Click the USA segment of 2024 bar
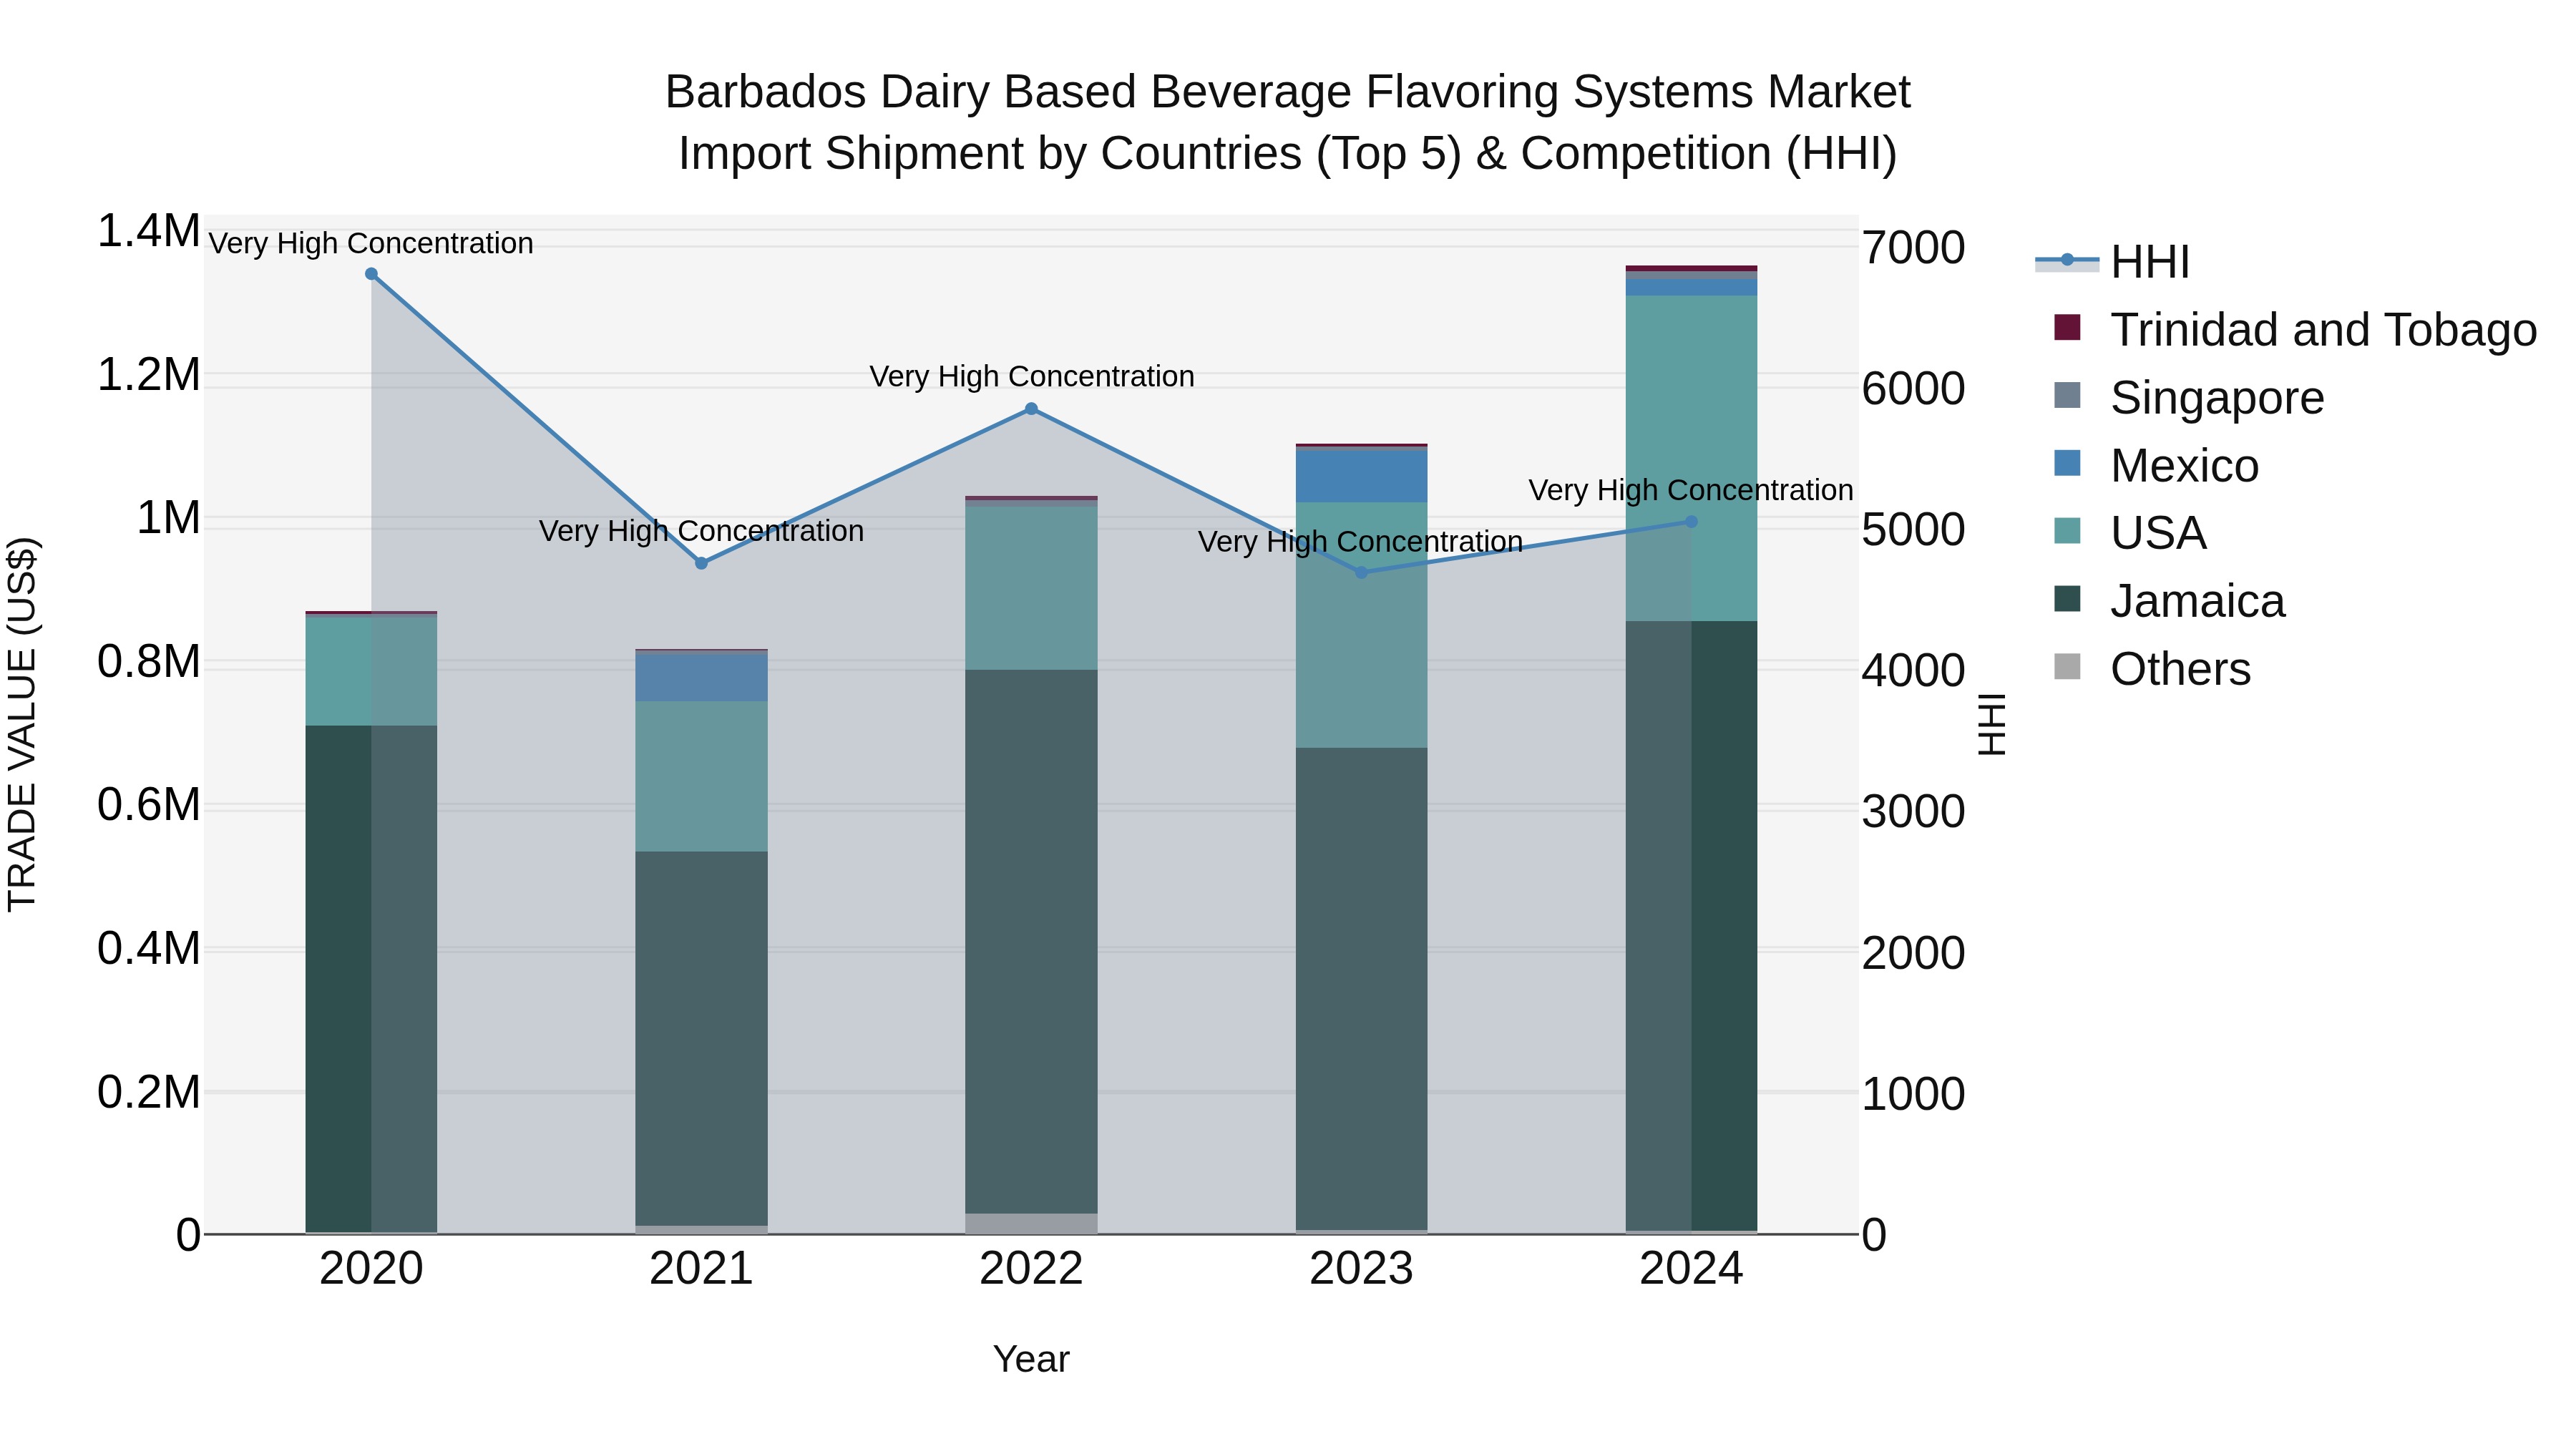 pyautogui.click(x=1691, y=458)
